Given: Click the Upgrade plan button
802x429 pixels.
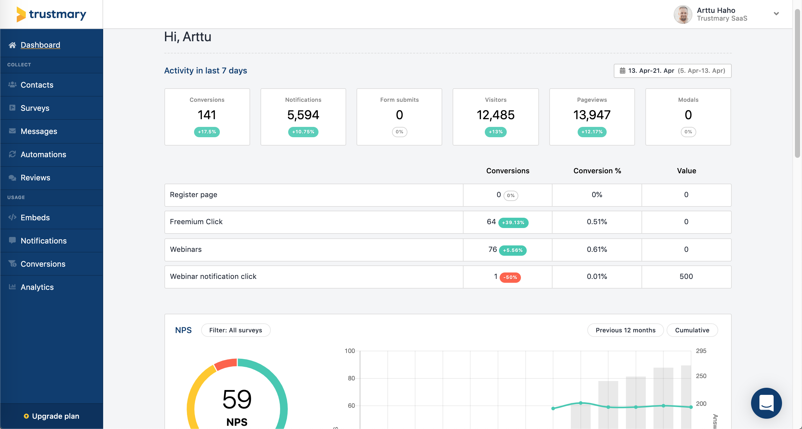Looking at the screenshot, I should pyautogui.click(x=52, y=416).
